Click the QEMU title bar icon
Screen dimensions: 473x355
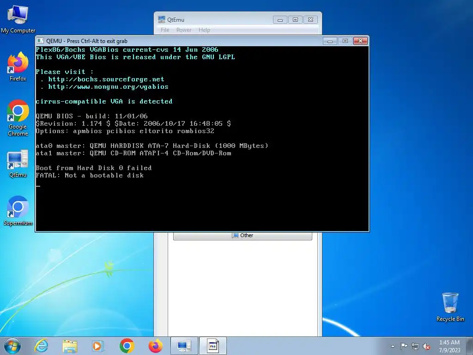coord(41,41)
